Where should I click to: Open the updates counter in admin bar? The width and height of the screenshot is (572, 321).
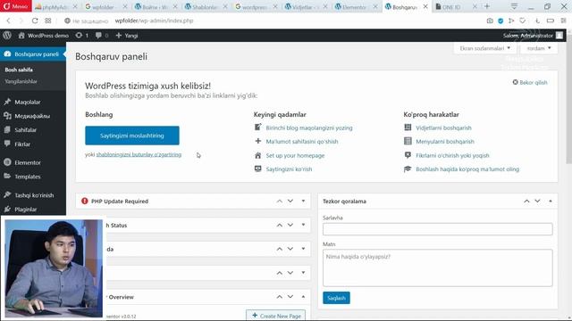coord(81,36)
